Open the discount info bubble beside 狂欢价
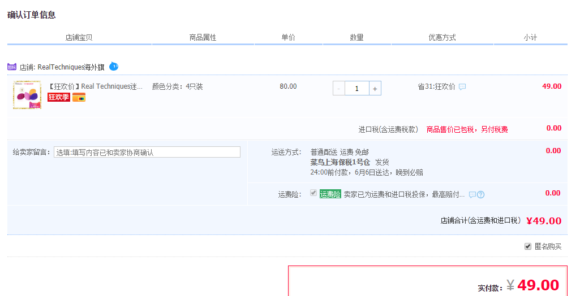This screenshot has width=580, height=296. tap(462, 87)
